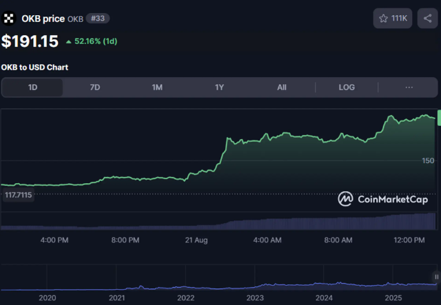Open the three-dots more chart options
Viewport: 441px width, 305px height.
coord(409,87)
